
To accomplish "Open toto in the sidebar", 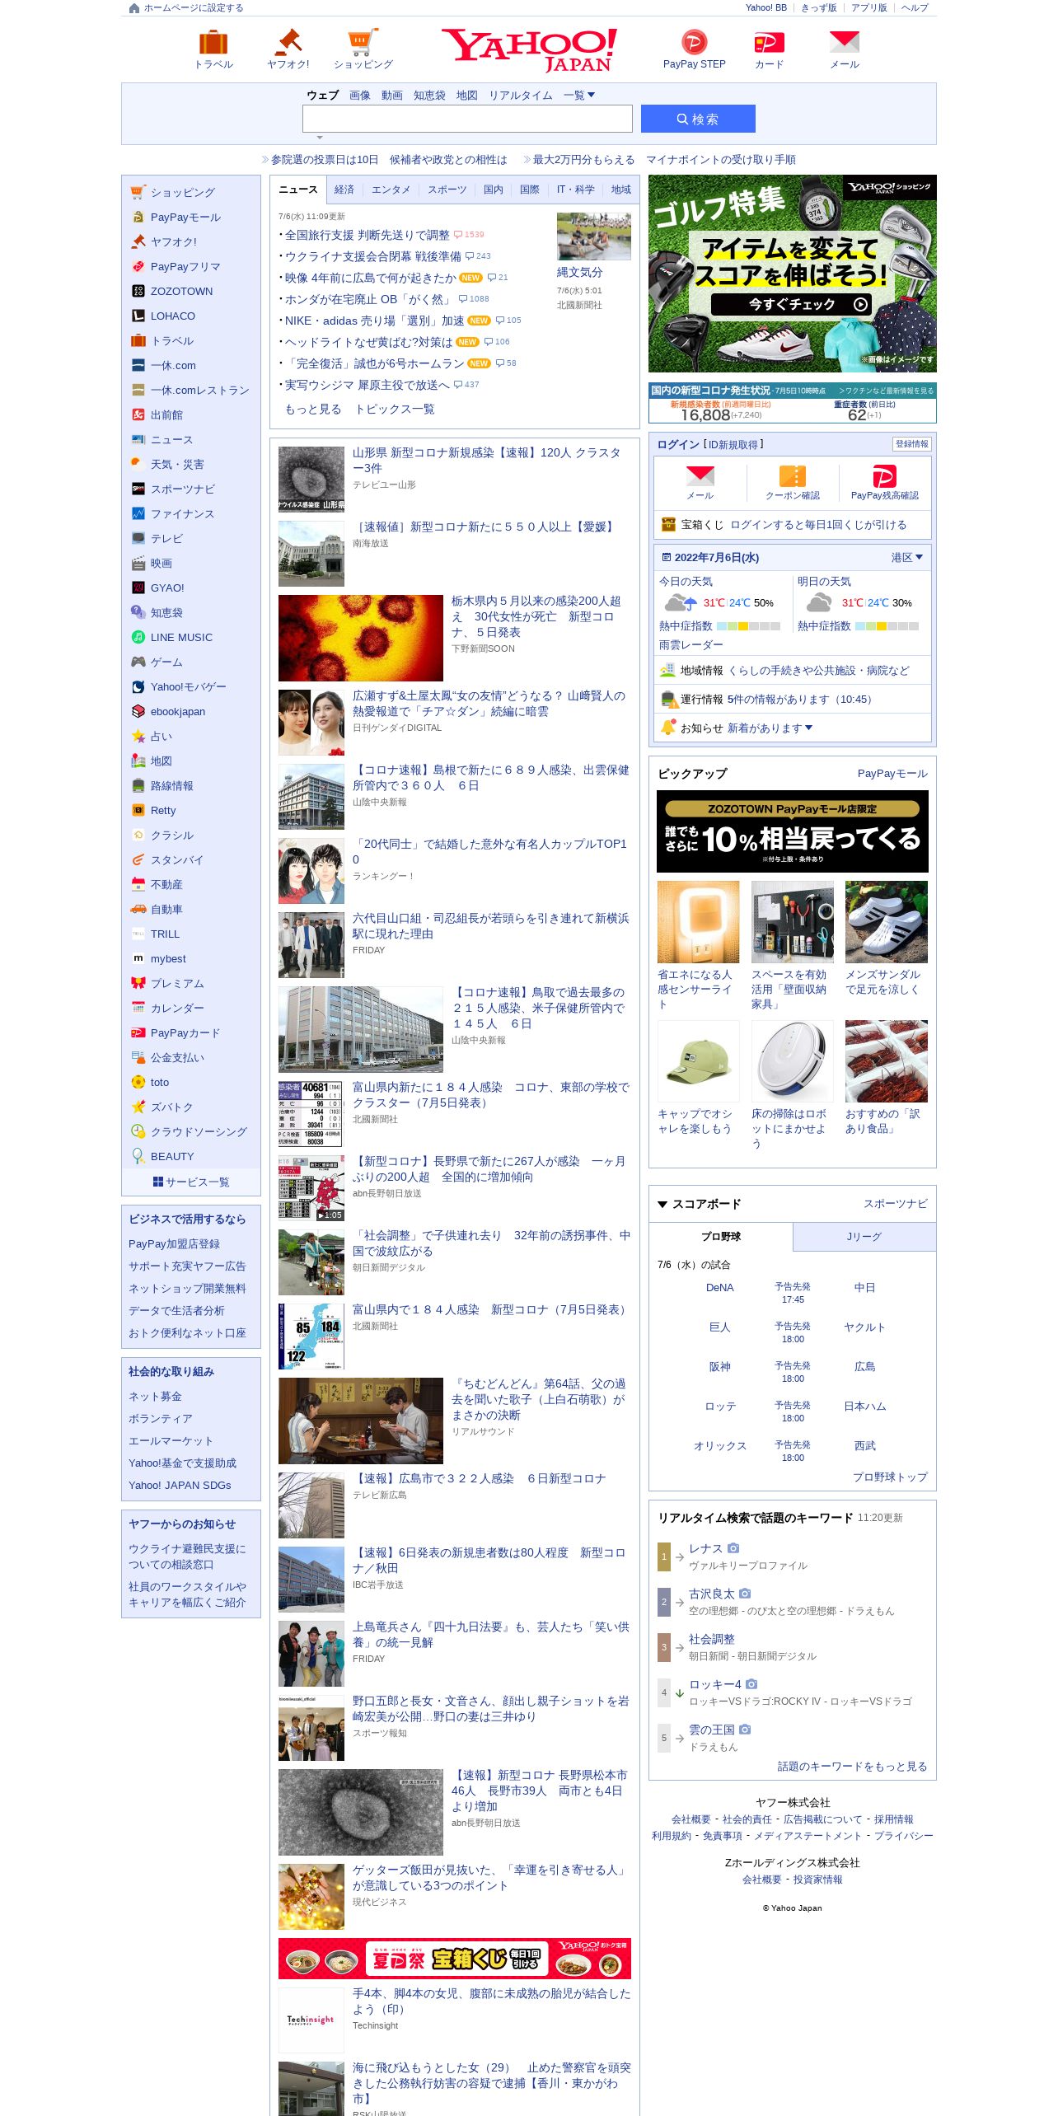I will [x=160, y=1082].
